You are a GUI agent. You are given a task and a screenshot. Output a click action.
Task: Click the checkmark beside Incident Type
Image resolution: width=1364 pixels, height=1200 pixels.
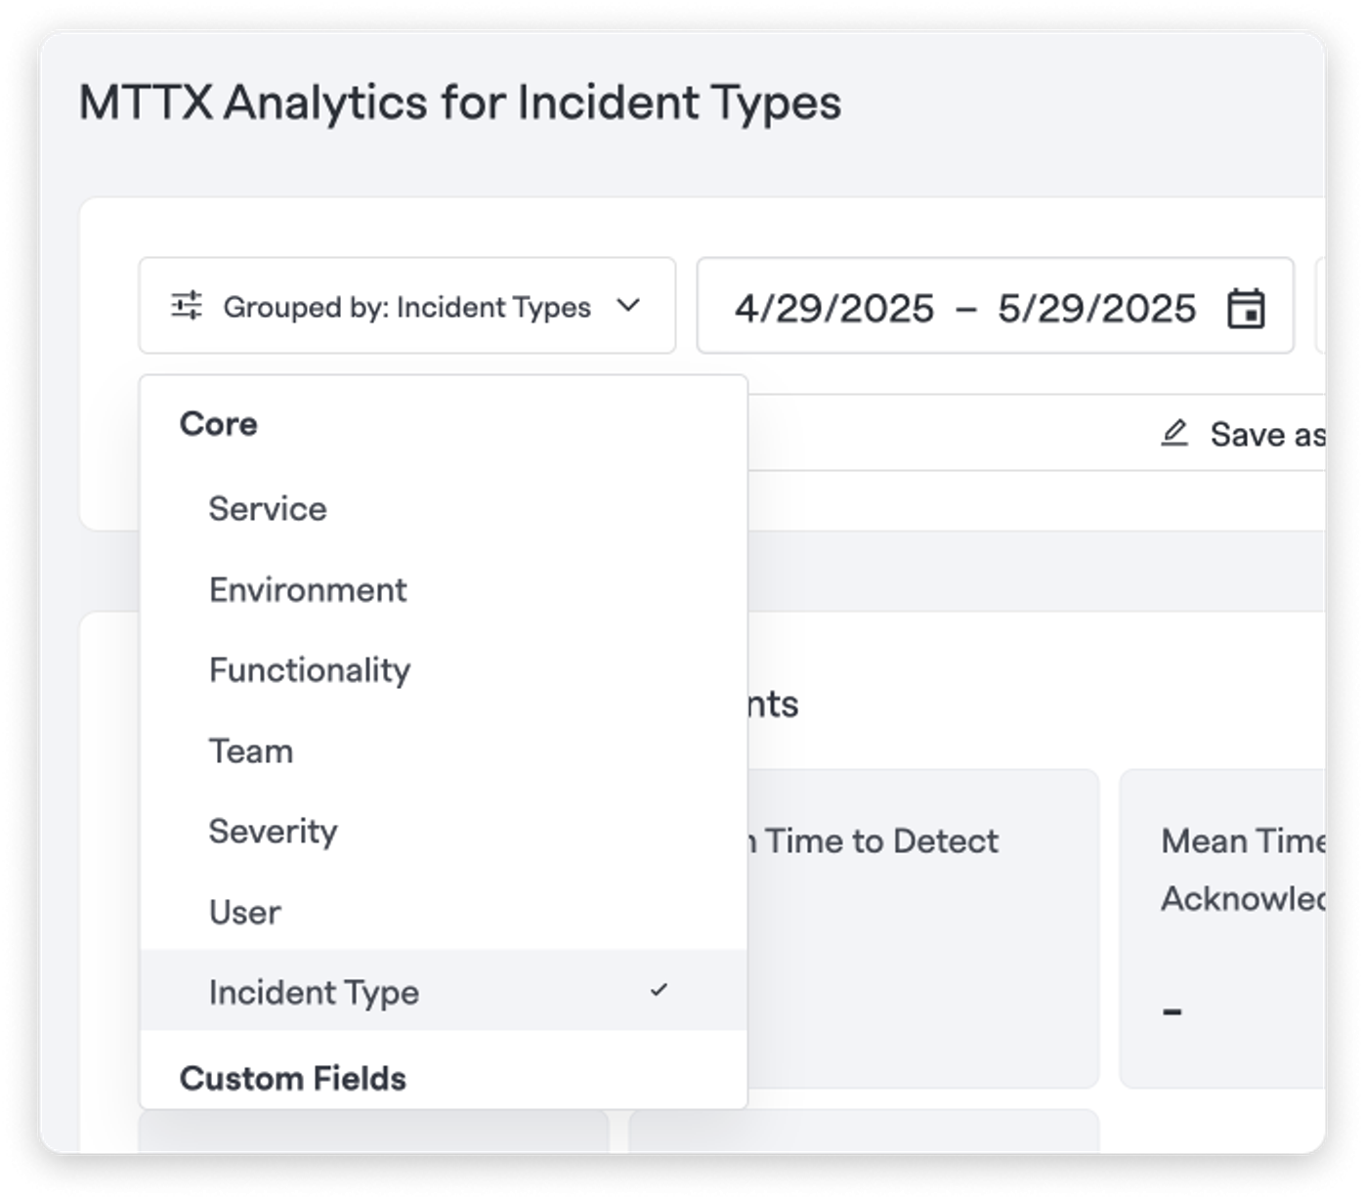pos(660,990)
